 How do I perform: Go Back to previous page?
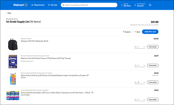[x=9, y=13]
